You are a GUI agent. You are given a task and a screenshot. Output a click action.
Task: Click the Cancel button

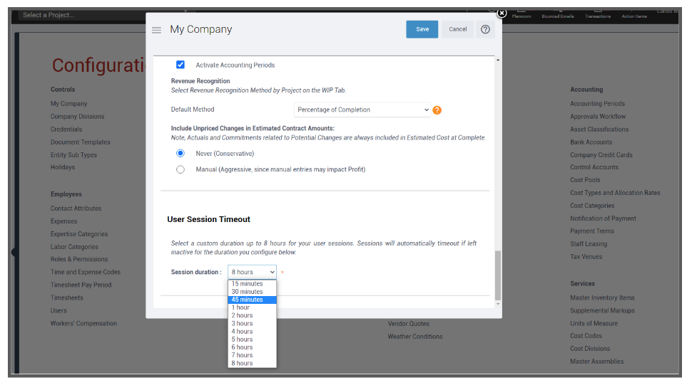(x=458, y=29)
